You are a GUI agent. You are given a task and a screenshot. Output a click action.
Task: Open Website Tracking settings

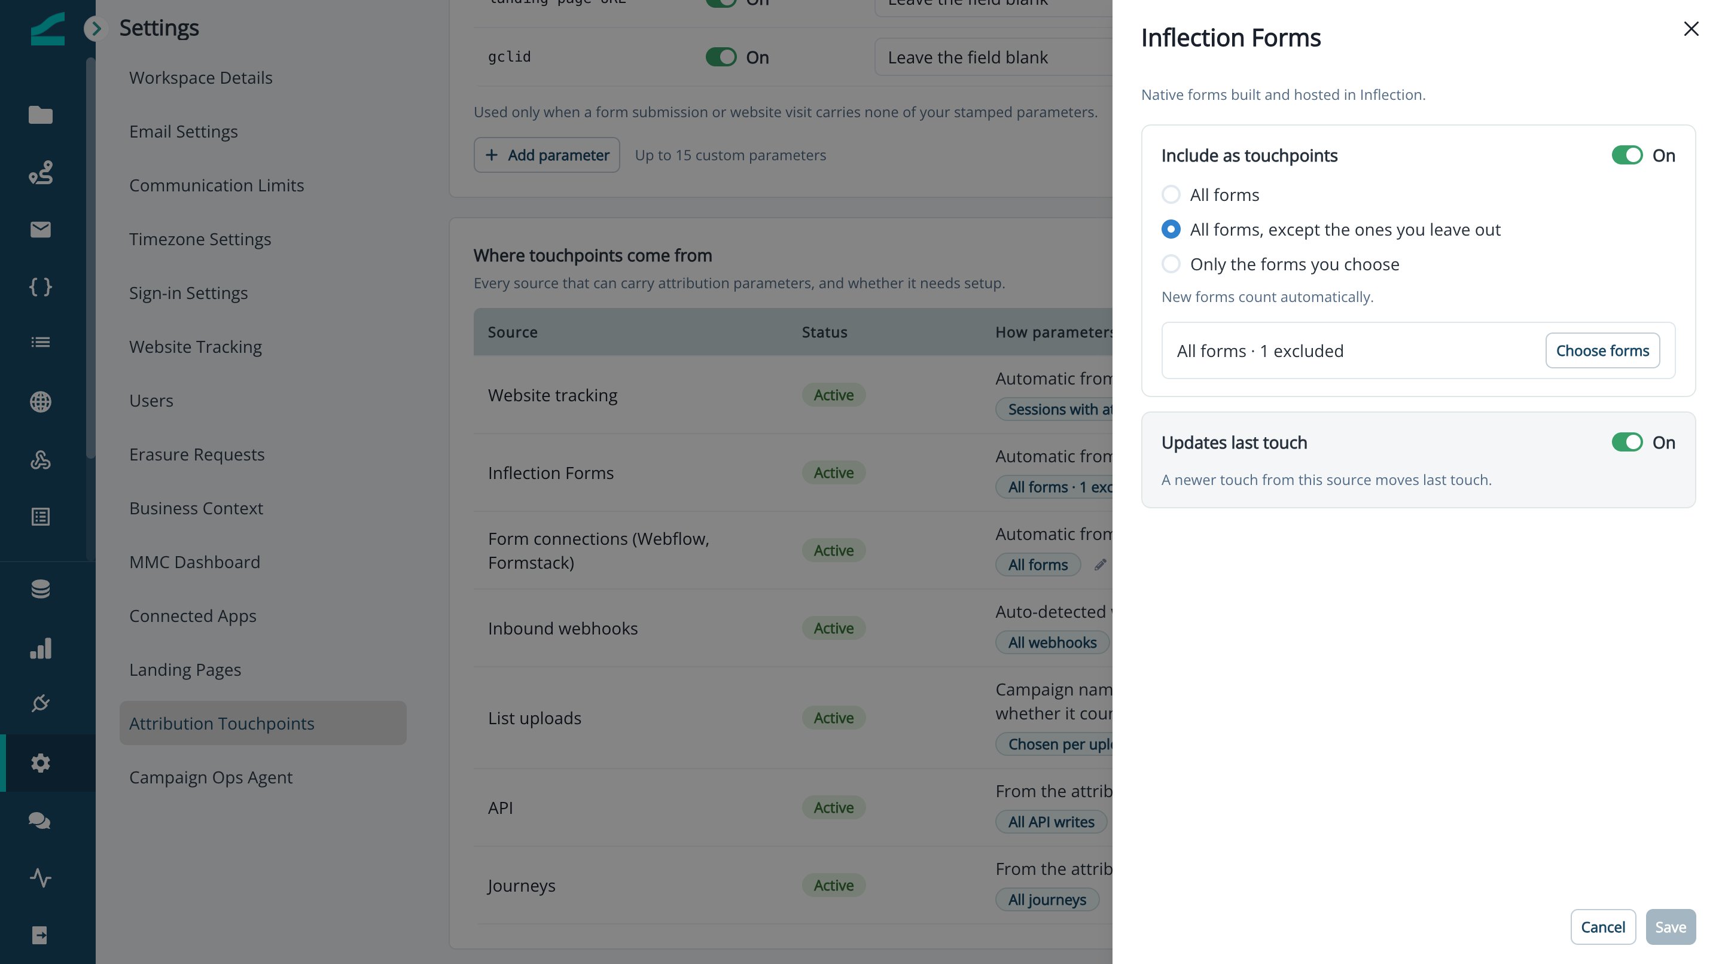pyautogui.click(x=196, y=347)
